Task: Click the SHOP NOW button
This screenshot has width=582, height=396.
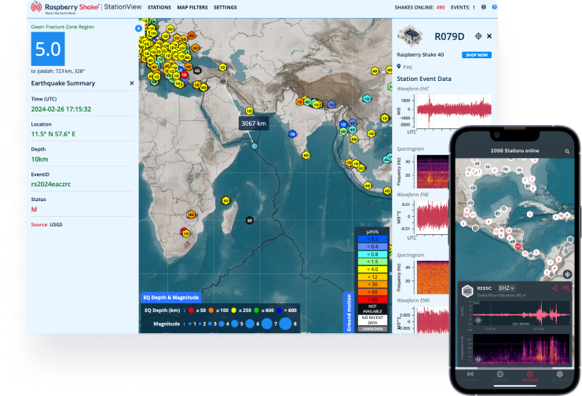Action: coord(477,55)
